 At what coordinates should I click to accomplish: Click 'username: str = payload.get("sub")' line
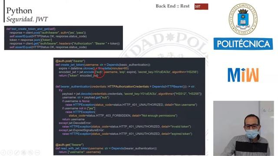(86, 97)
